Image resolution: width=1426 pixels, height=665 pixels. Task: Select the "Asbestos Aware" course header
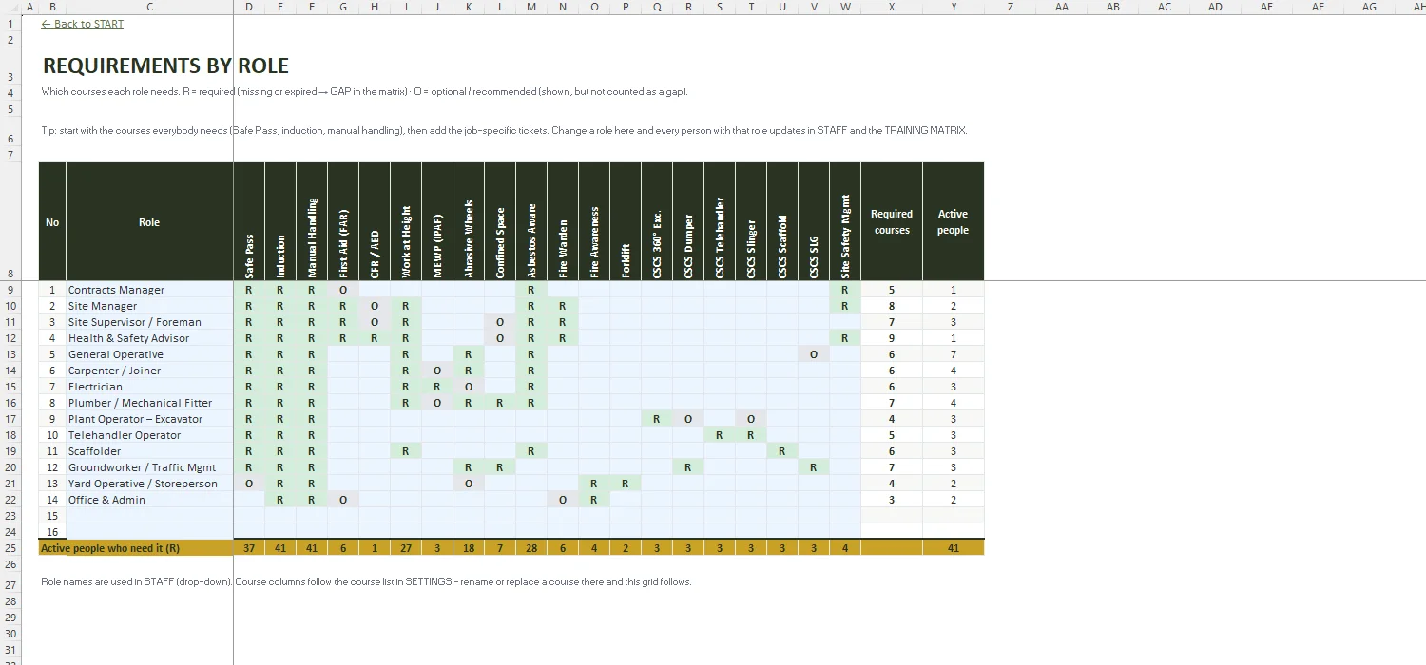tap(531, 221)
